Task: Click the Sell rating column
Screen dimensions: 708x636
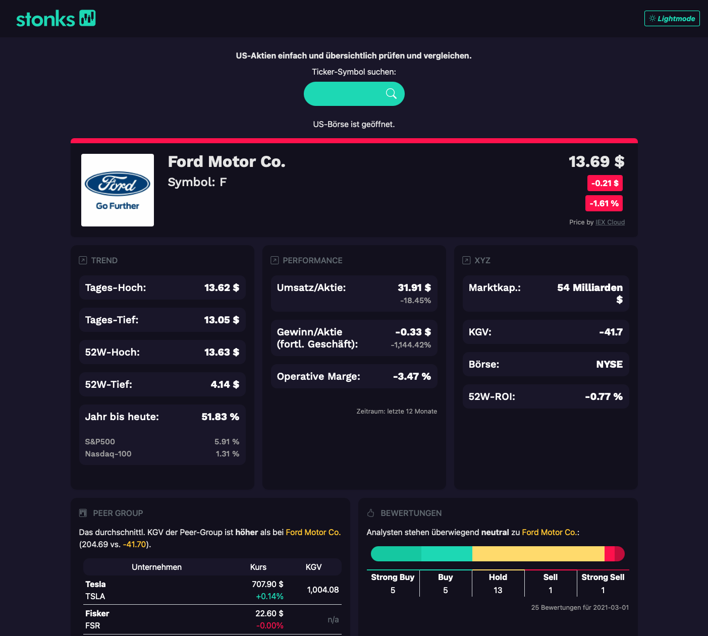Action: [x=551, y=584]
